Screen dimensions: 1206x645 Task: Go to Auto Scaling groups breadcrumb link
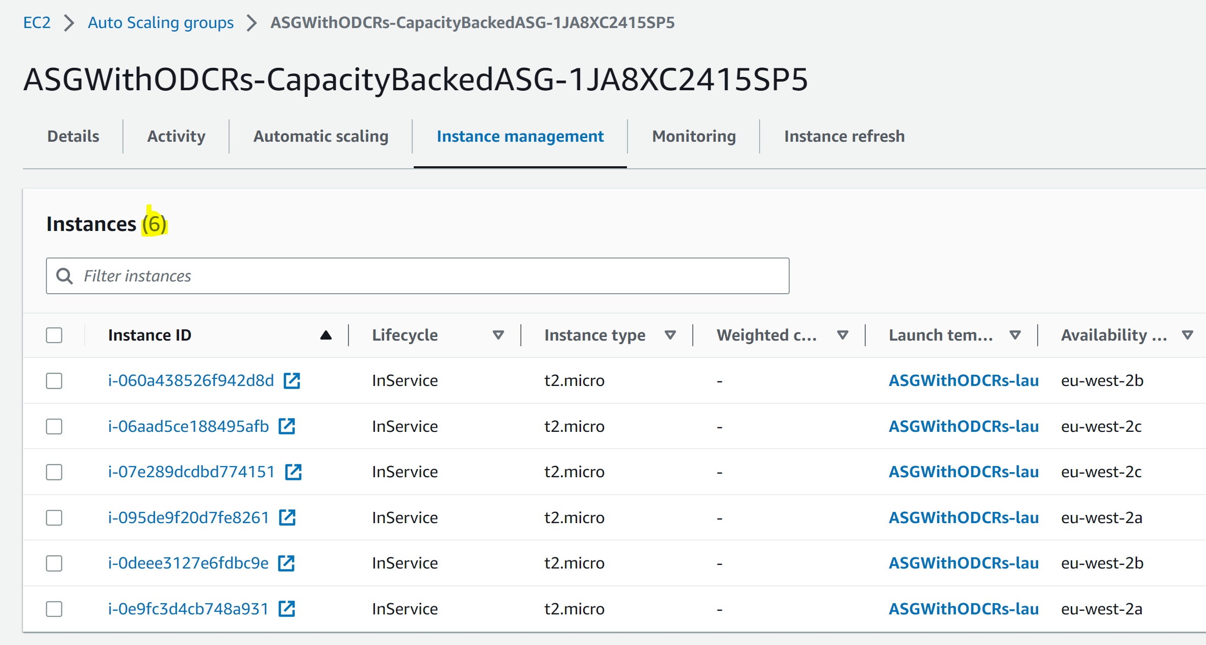[x=161, y=22]
